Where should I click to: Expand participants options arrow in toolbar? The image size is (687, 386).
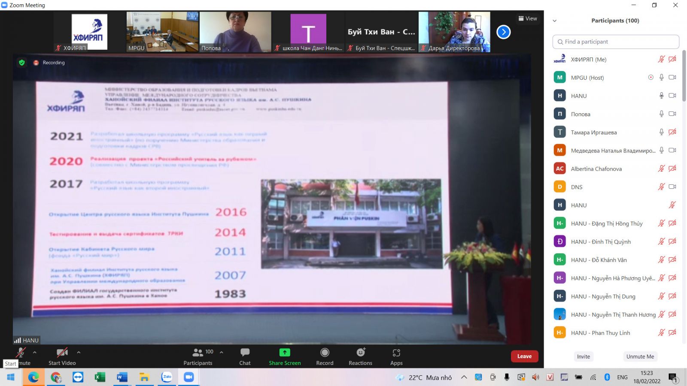(222, 353)
